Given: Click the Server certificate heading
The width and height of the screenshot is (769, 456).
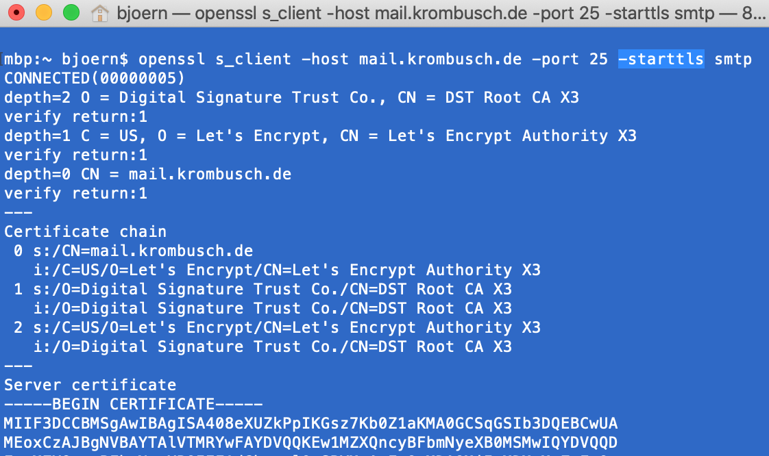Looking at the screenshot, I should pos(90,385).
